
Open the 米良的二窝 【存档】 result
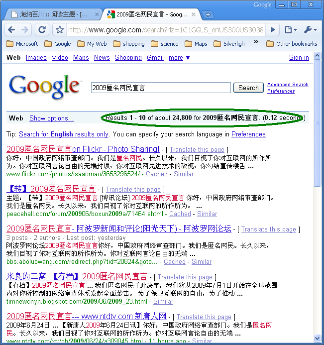pyautogui.click(x=77, y=276)
